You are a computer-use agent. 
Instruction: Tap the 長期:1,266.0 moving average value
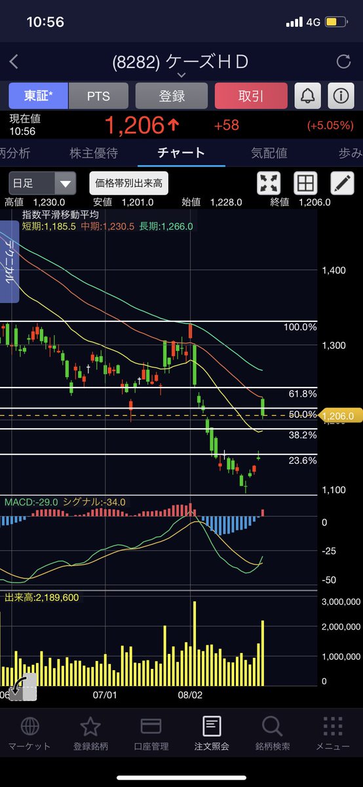click(166, 226)
